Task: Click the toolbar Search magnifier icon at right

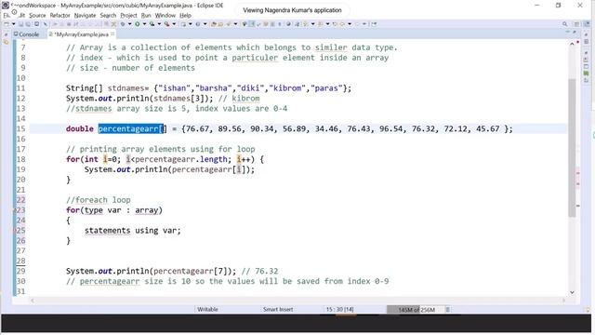Action: (564, 24)
